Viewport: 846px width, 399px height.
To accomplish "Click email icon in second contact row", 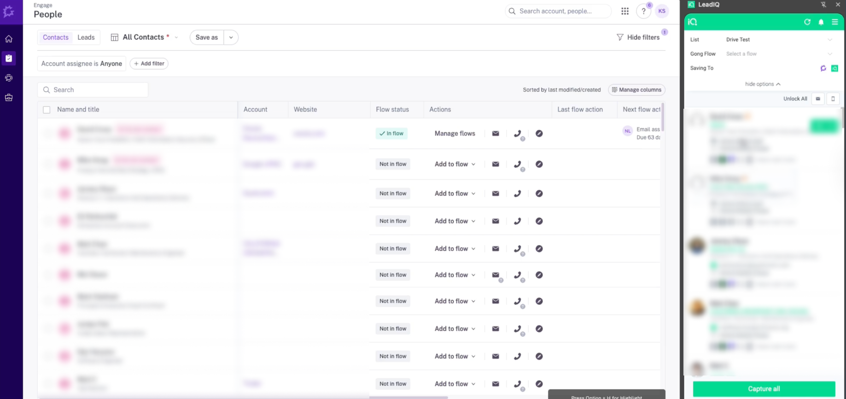I will coord(496,164).
